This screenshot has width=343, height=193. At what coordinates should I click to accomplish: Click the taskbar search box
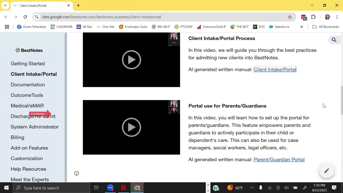tap(51, 188)
